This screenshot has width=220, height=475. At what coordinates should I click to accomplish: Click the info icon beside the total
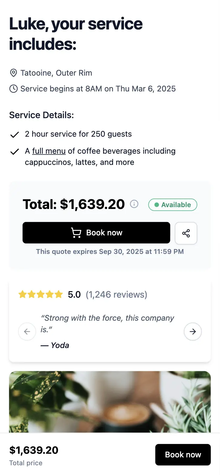tap(134, 204)
